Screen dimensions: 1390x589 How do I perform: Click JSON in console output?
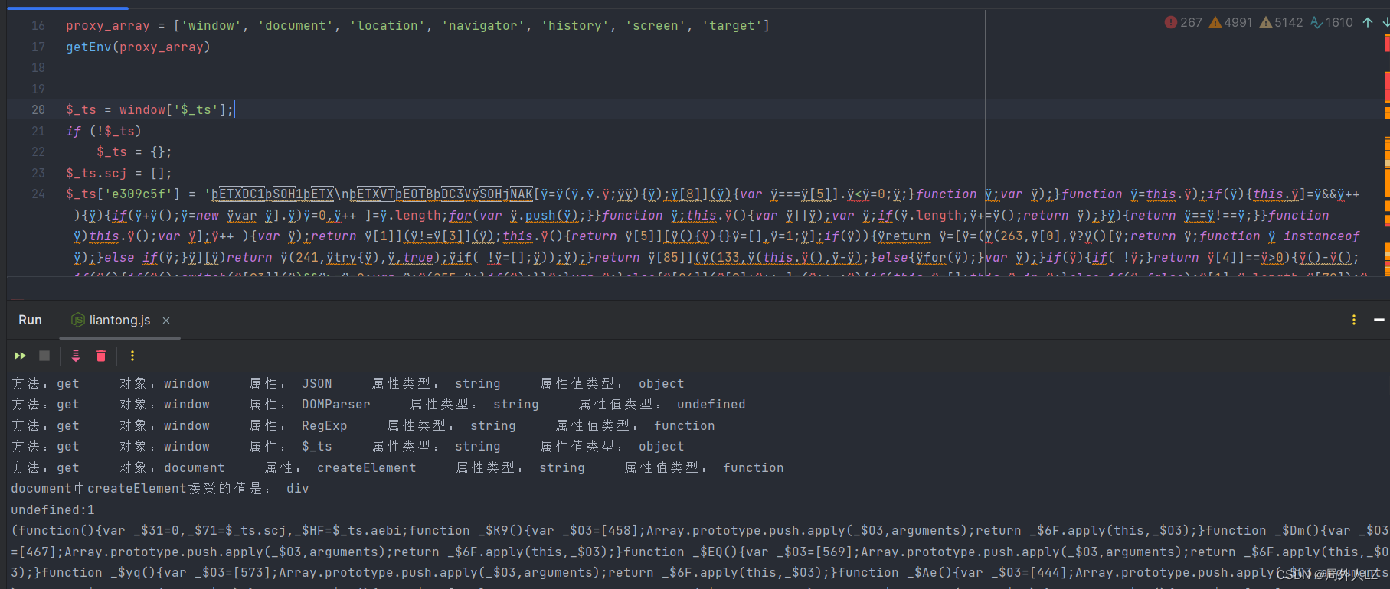tap(316, 384)
